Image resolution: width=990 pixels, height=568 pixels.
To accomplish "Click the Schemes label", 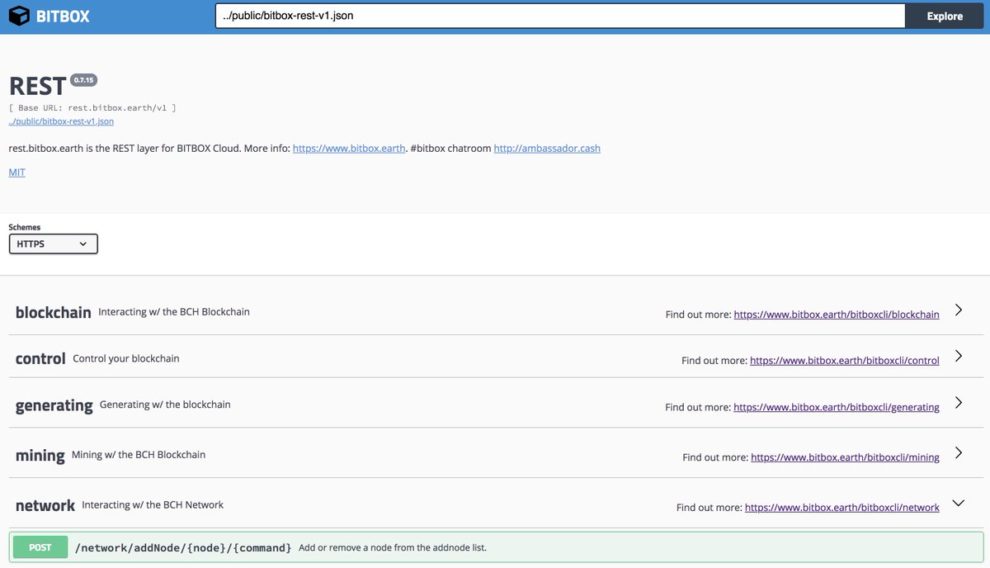I will click(25, 227).
